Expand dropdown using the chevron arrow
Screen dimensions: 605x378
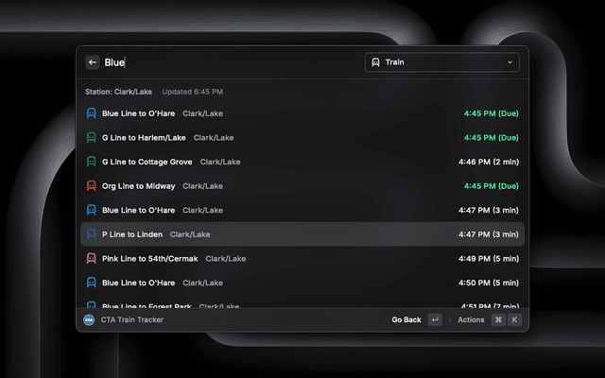pos(510,62)
